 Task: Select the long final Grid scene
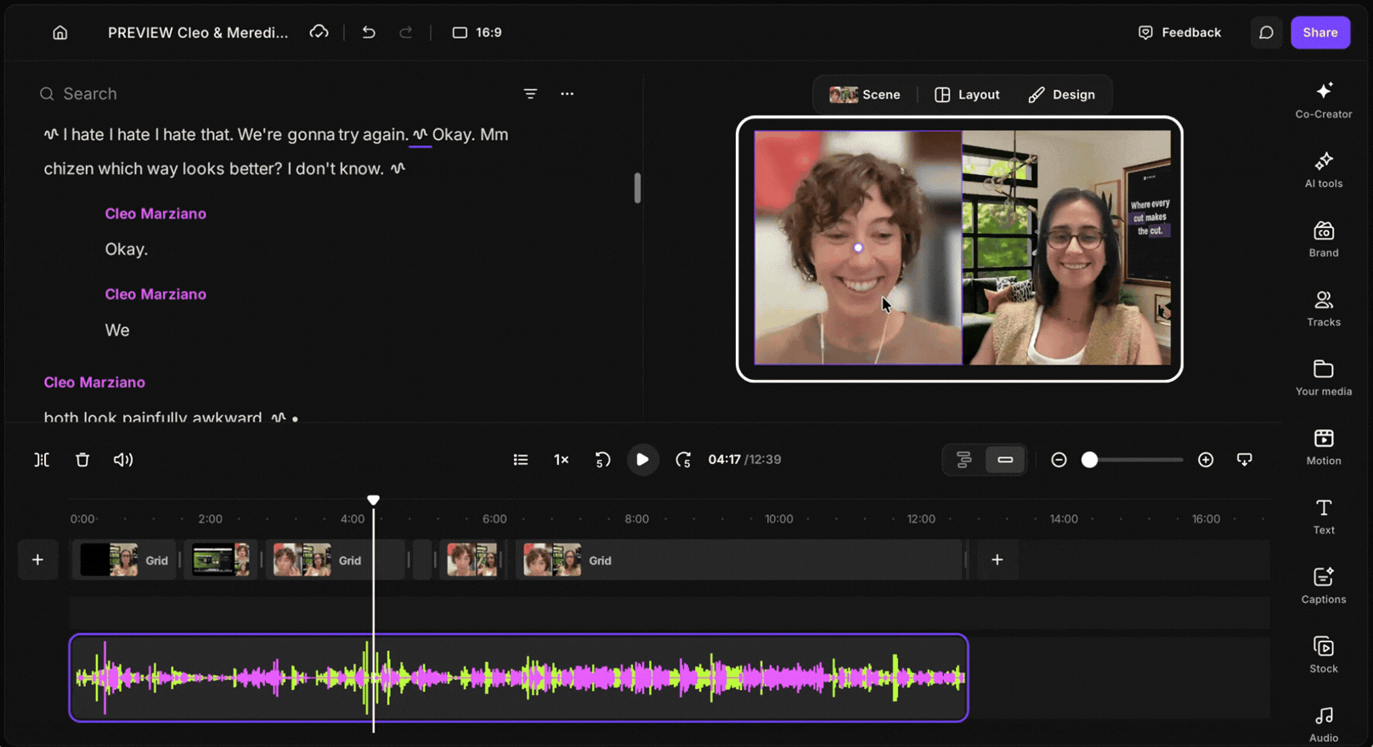pyautogui.click(x=739, y=560)
